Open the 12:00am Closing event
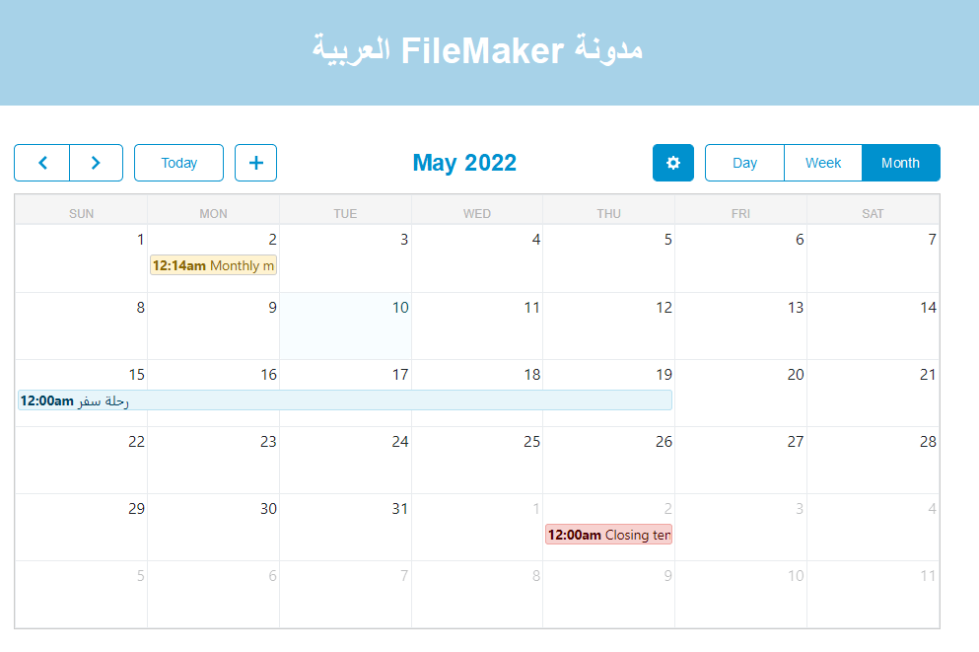The width and height of the screenshot is (979, 652). point(608,535)
